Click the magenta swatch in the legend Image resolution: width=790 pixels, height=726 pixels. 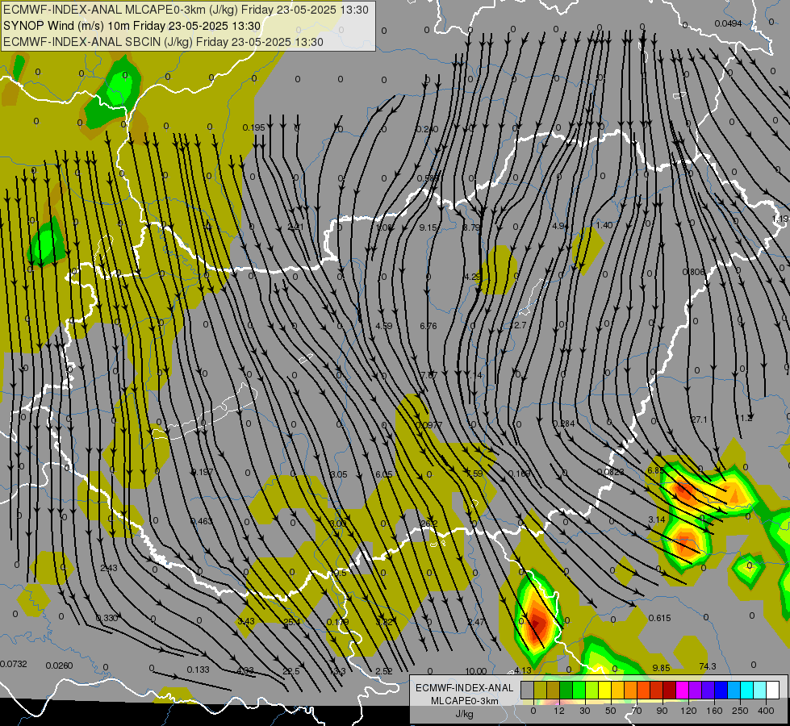[x=682, y=691]
